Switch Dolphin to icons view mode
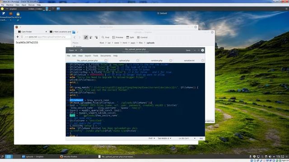The image size is (289, 162). pos(86,37)
